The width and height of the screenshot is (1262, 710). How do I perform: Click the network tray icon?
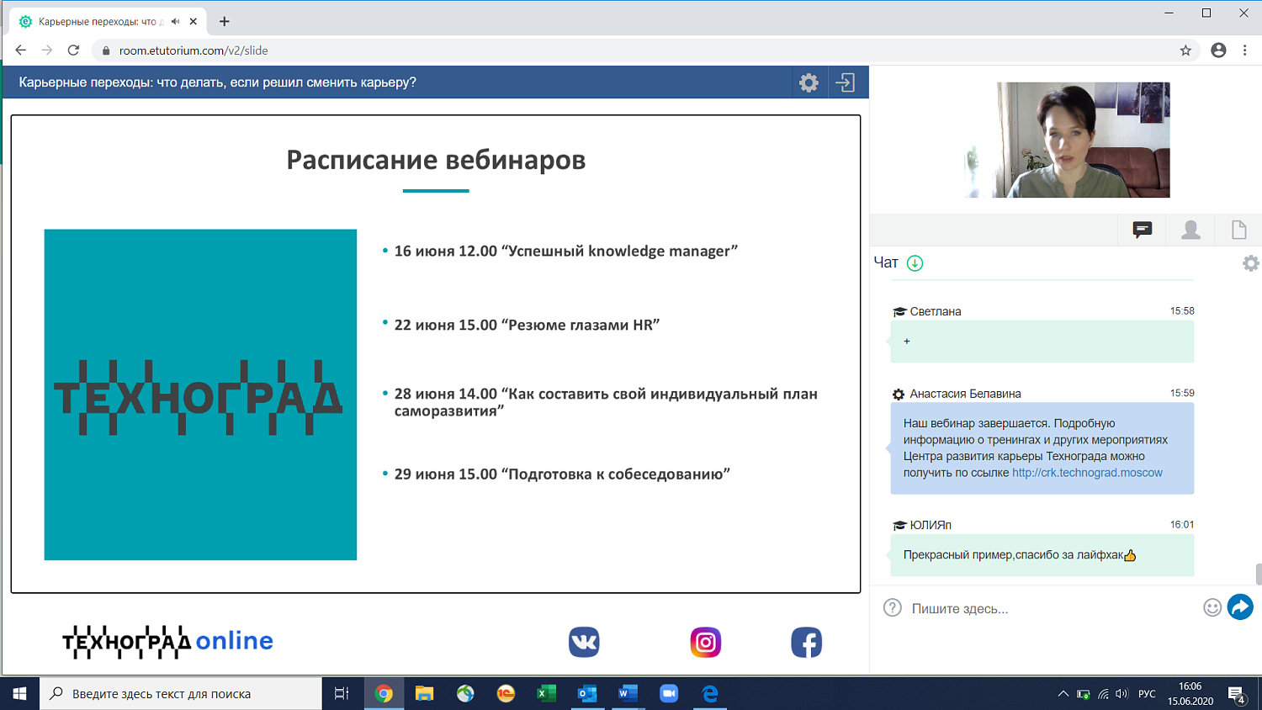click(x=1103, y=694)
